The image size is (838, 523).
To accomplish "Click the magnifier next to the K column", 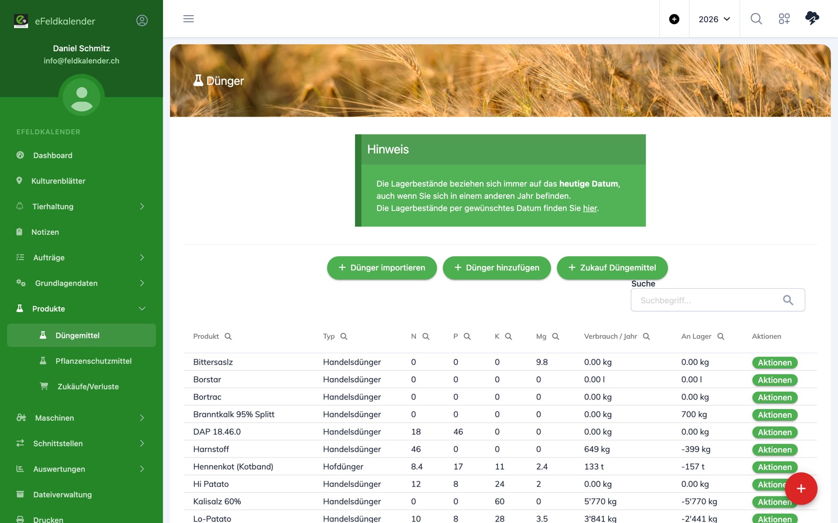I will click(509, 336).
